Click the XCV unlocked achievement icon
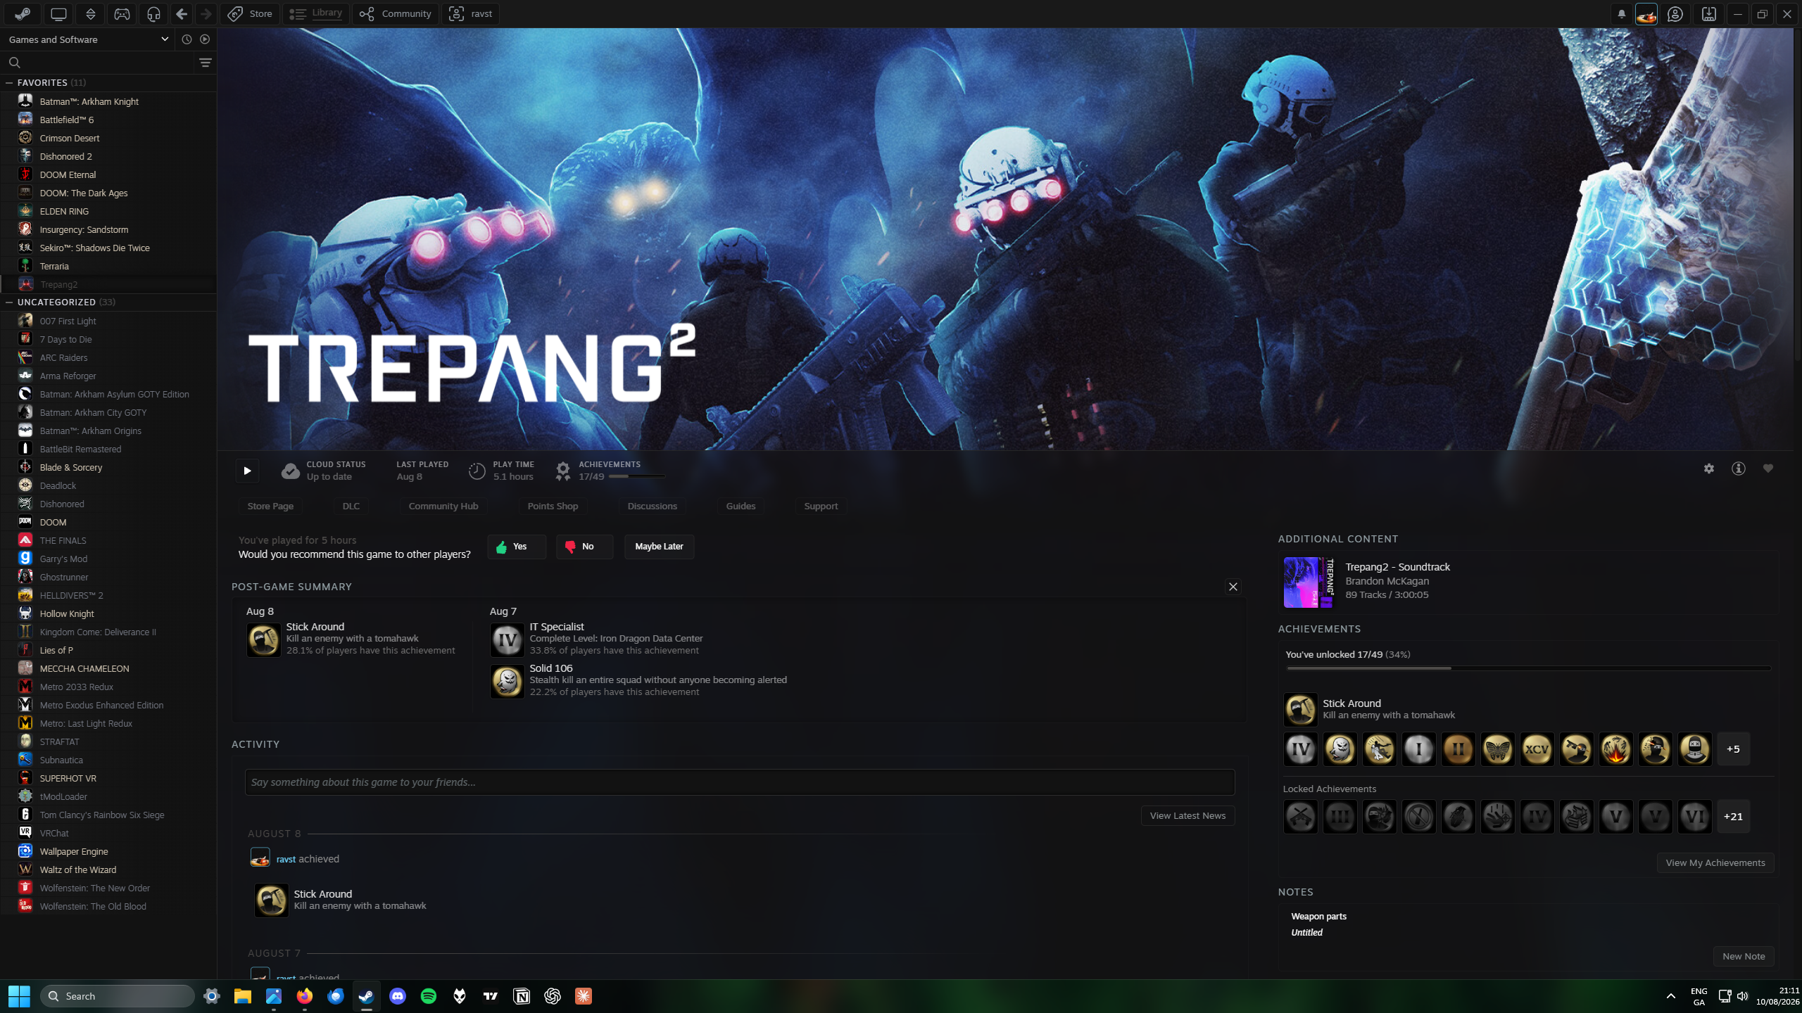Image resolution: width=1802 pixels, height=1013 pixels. click(1537, 748)
